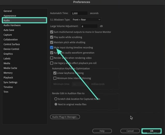Enable Use legacy audio effect playback pre-roll
165x135 pixels.
(x=52, y=63)
